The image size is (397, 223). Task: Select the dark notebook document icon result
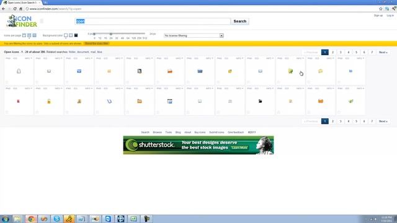(140, 71)
